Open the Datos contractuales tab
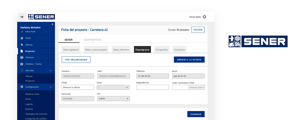This screenshot has width=301, height=120. click(x=96, y=49)
